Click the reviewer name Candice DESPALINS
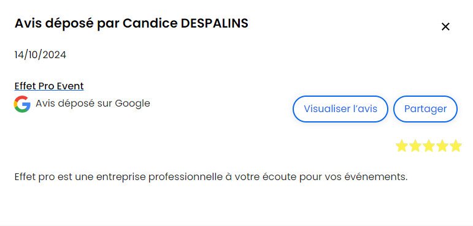Screen dimensions: 473x226 pyautogui.click(x=185, y=23)
